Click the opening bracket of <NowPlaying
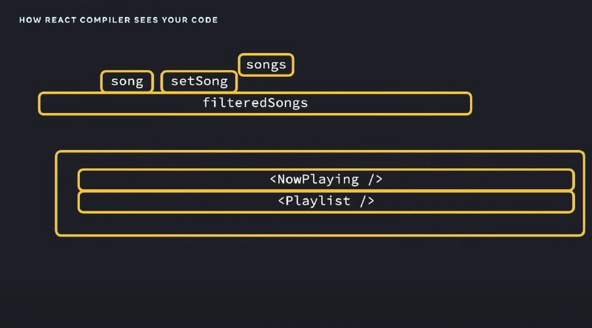This screenshot has height=328, width=592. 273,180
